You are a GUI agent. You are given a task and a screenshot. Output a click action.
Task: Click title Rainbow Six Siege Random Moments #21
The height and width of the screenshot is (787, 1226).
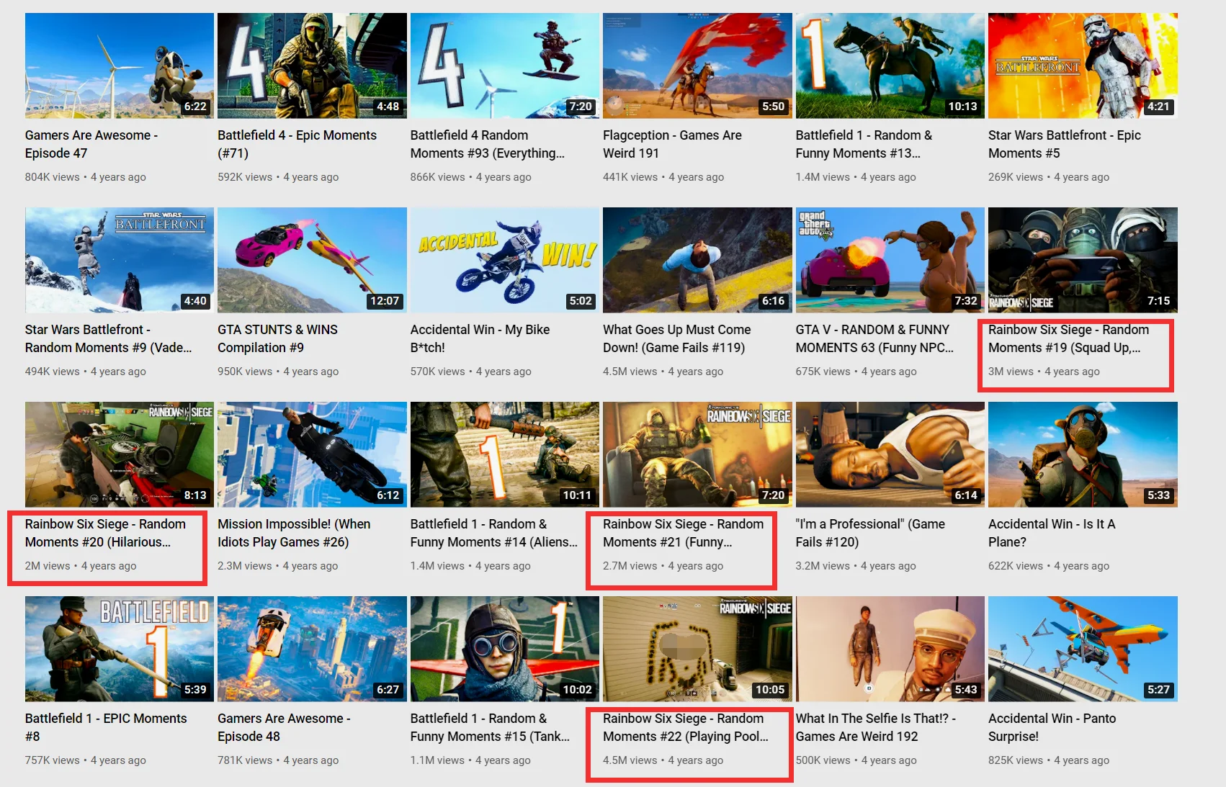coord(684,533)
